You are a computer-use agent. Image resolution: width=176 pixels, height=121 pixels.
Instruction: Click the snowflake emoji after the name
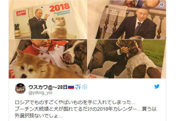coord(85,87)
